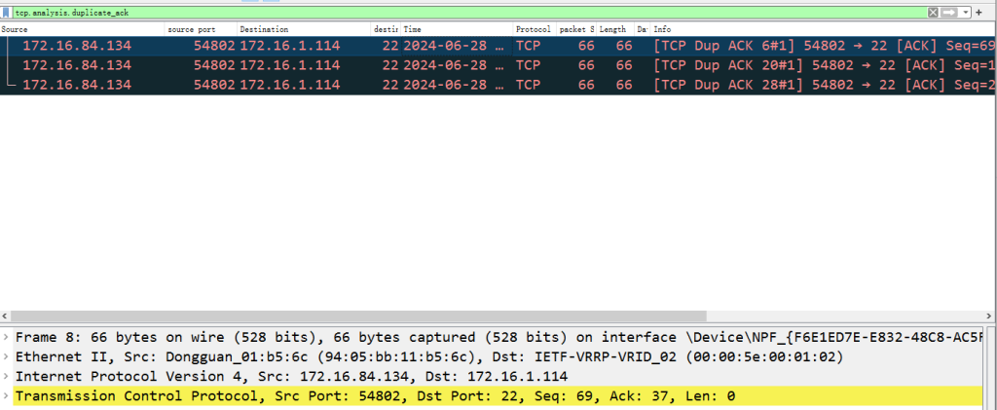This screenshot has height=410, width=997.
Task: Expand Internet Protocol Version 4 section
Action: point(7,376)
